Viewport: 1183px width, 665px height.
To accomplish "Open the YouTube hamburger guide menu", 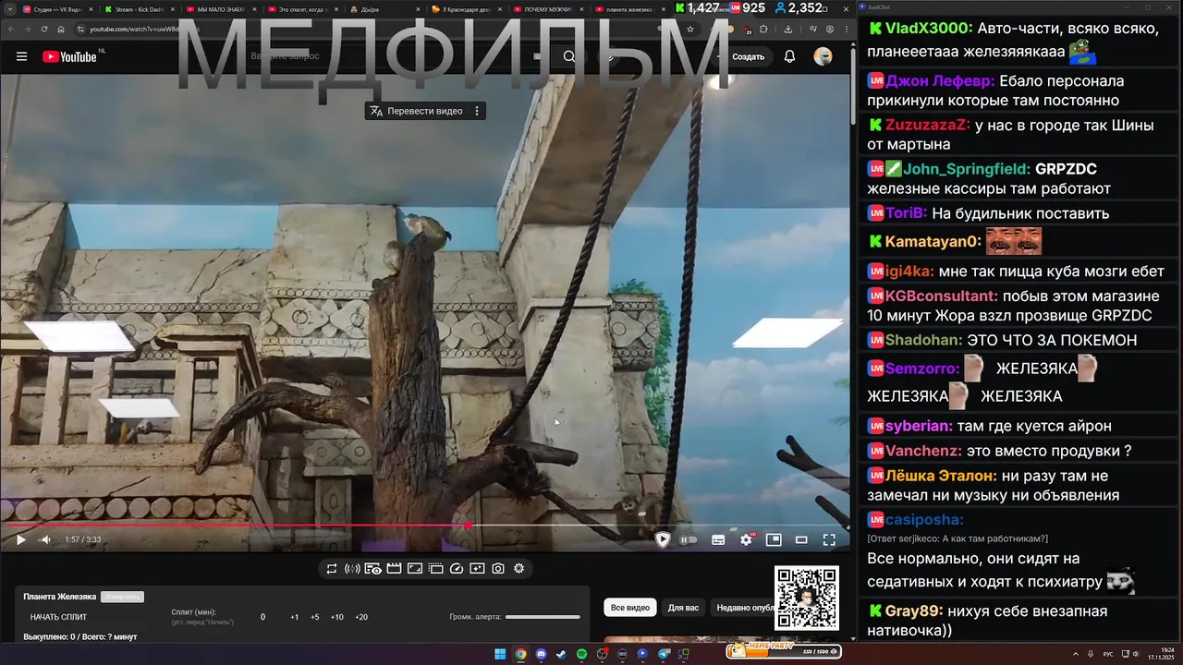I will pos(21,56).
